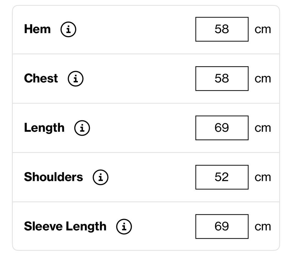Click the info icon next to Hem

[68, 29]
